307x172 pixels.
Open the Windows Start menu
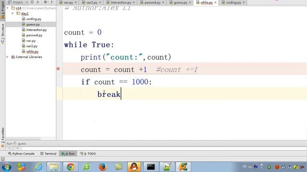tap(6, 167)
